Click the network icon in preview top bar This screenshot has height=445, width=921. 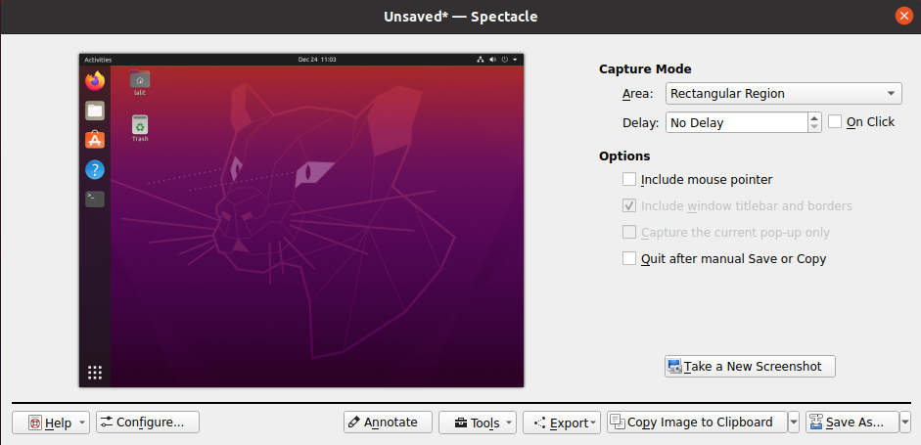pos(480,60)
